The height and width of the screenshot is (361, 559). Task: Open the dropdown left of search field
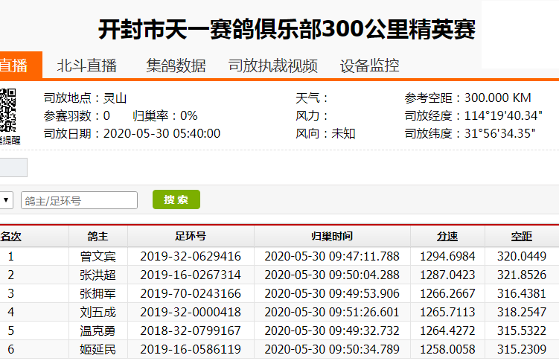pyautogui.click(x=7, y=200)
